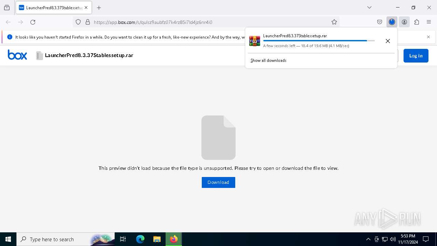Close the LauncherPred8.3.37Stablessetup tab
This screenshot has width=437, height=246.
(86, 8)
